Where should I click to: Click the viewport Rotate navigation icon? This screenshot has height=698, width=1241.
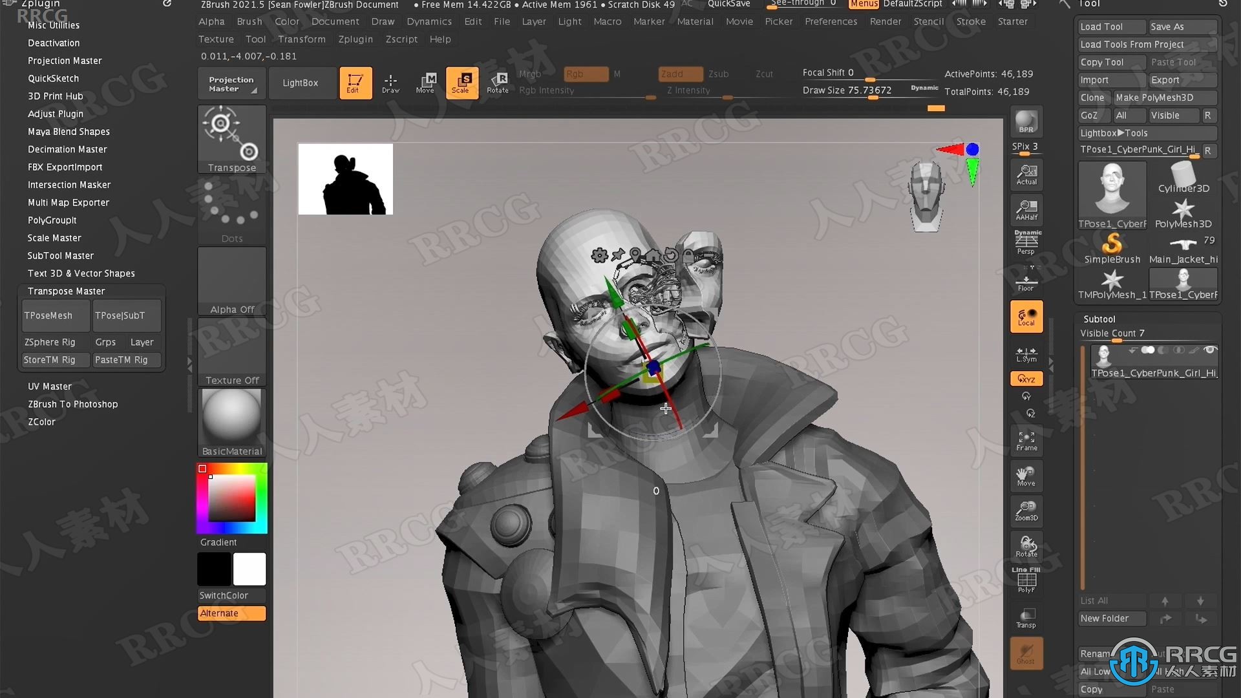[1026, 546]
